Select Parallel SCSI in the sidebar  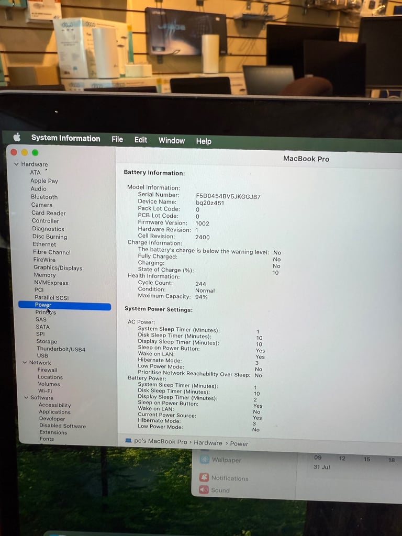(52, 298)
